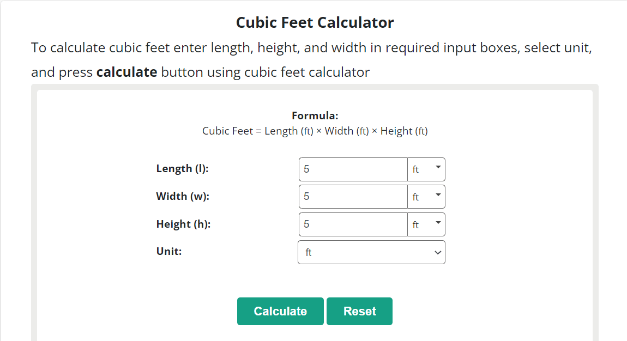Screen dimensions: 627x341
Task: Select the ft text in Height unit box
Action: [x=415, y=224]
